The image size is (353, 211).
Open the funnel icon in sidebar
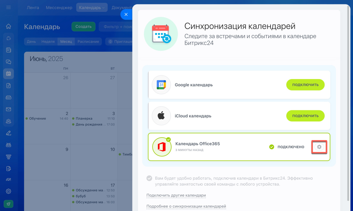pyautogui.click(x=9, y=157)
